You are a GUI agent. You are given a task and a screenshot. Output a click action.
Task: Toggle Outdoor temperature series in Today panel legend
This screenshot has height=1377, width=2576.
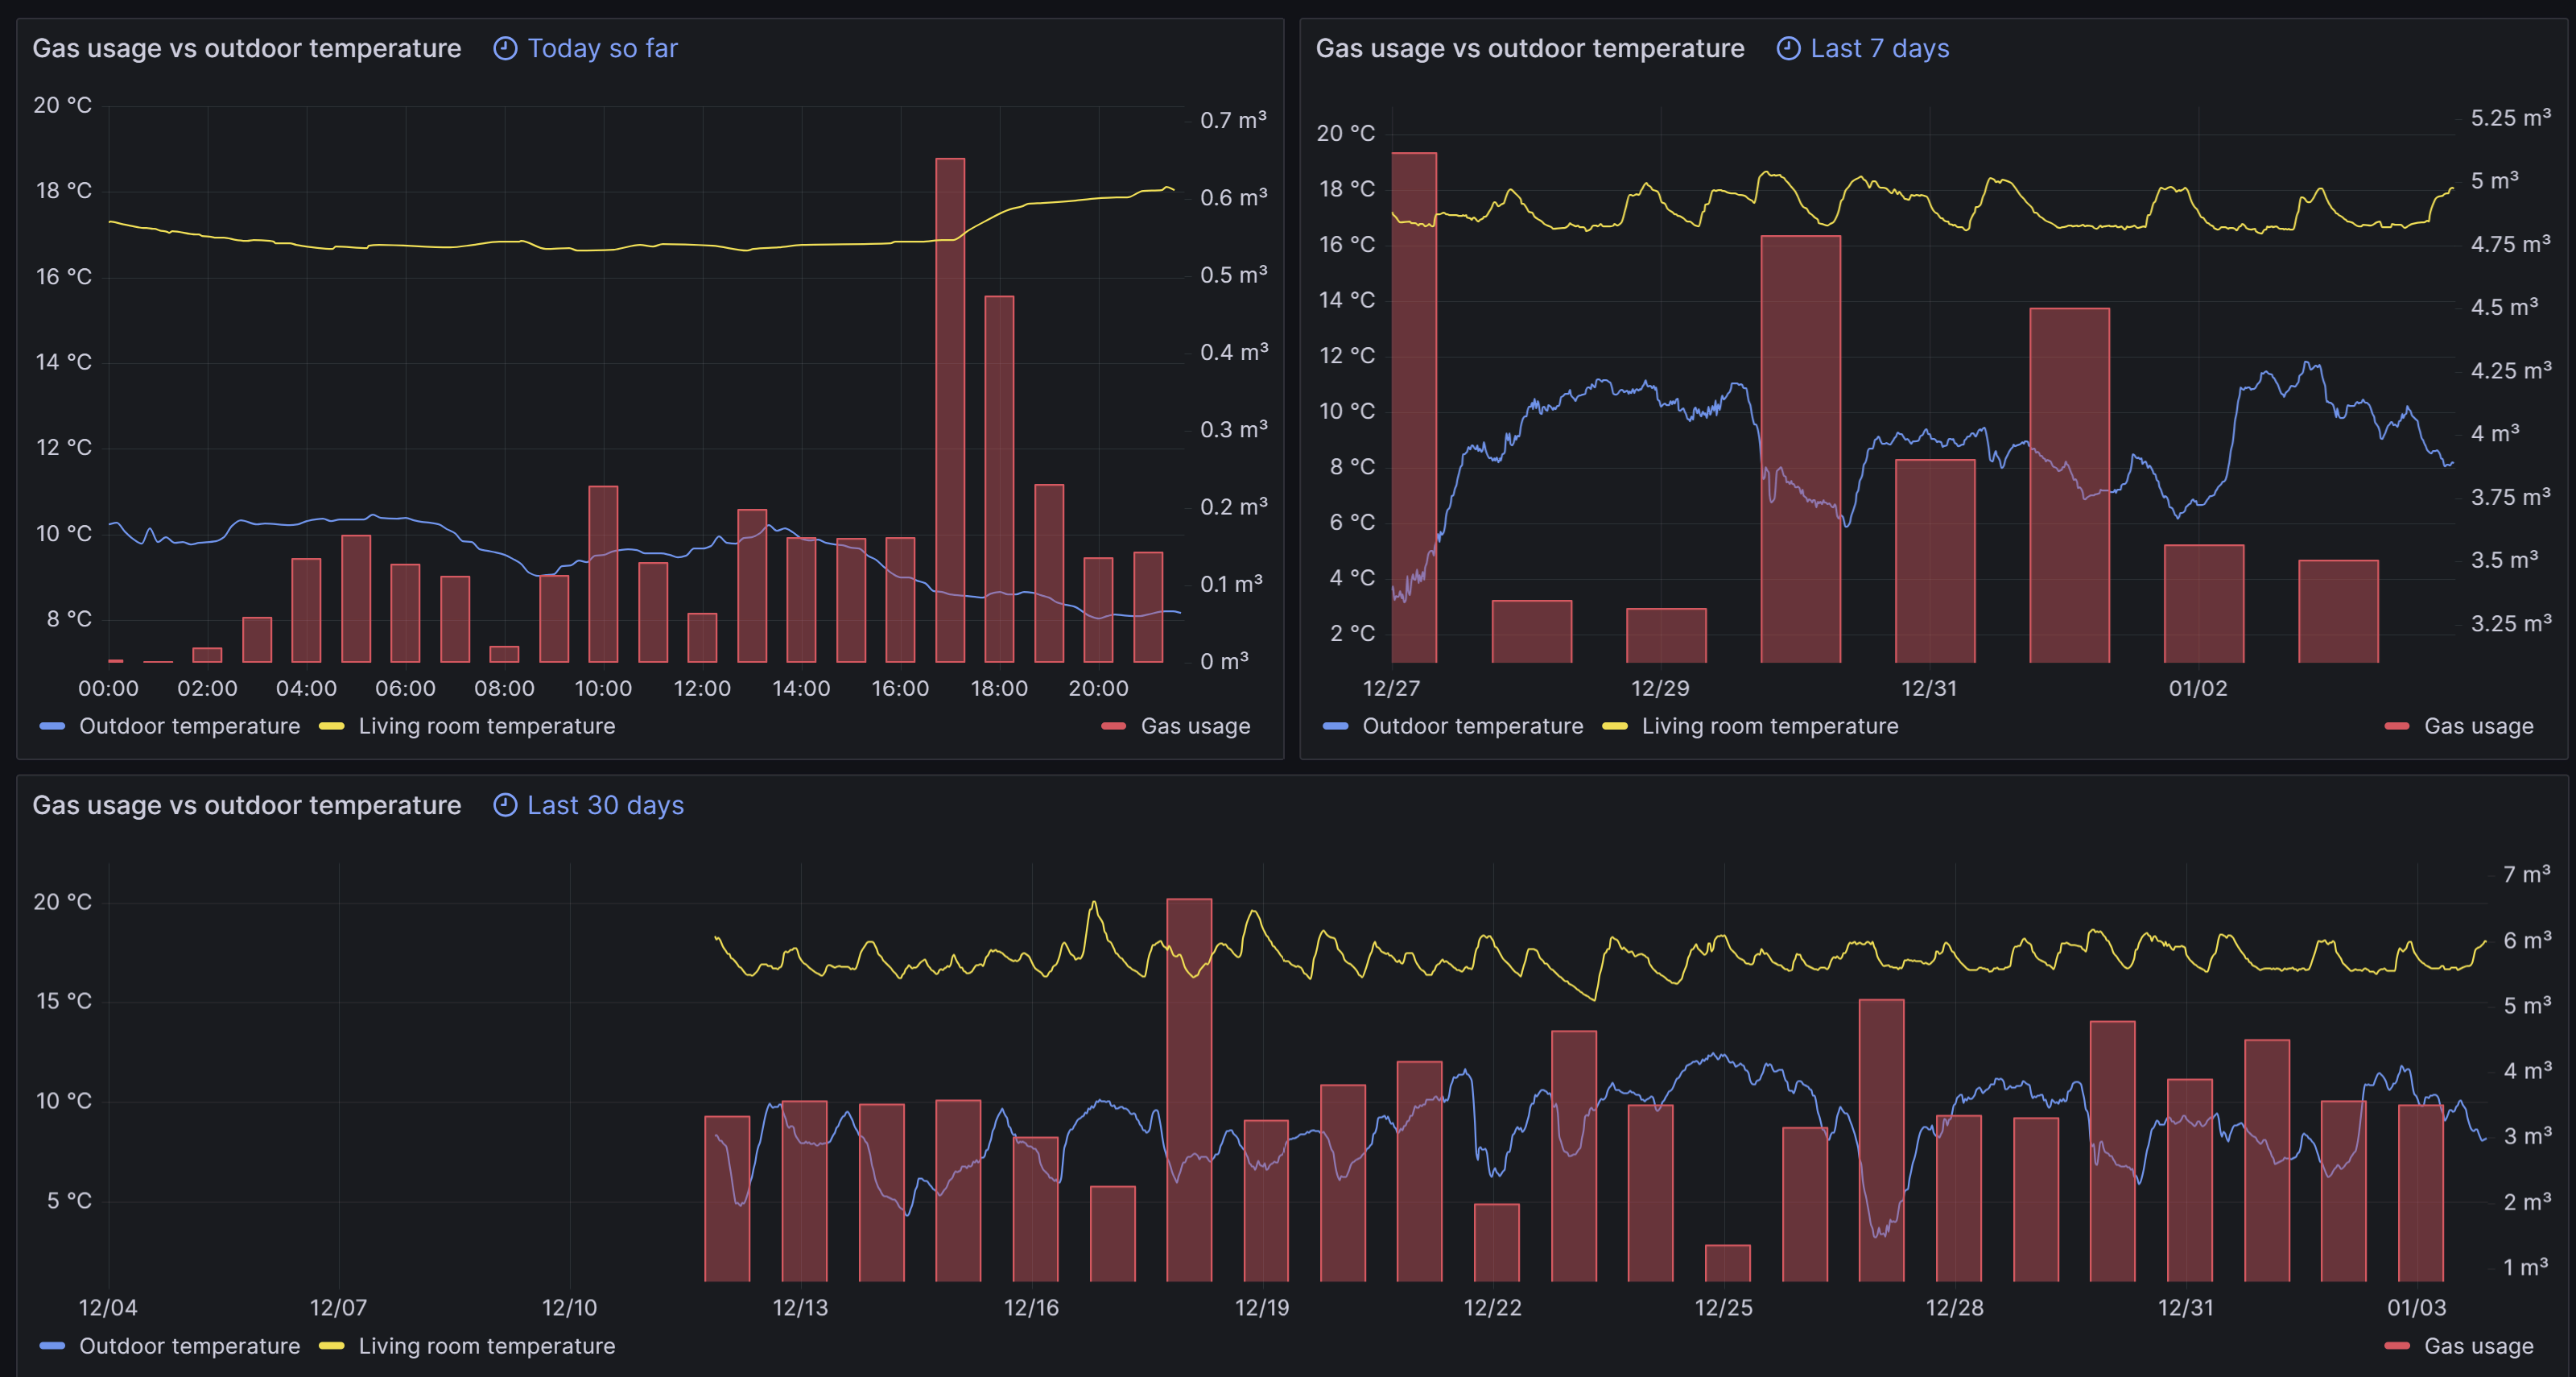coord(189,726)
